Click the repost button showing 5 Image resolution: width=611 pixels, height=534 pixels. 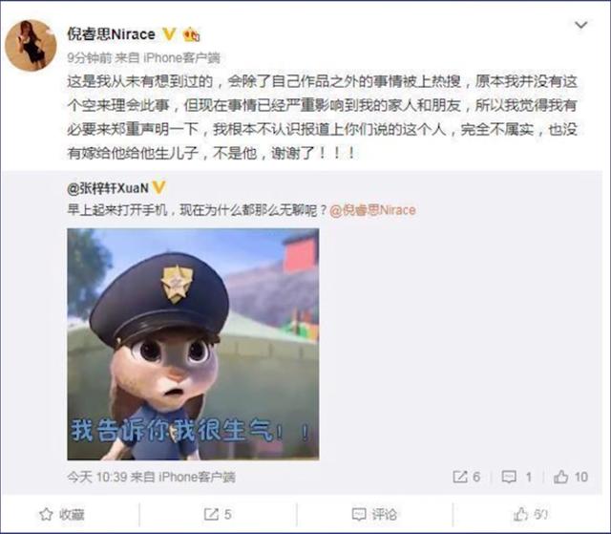[218, 515]
